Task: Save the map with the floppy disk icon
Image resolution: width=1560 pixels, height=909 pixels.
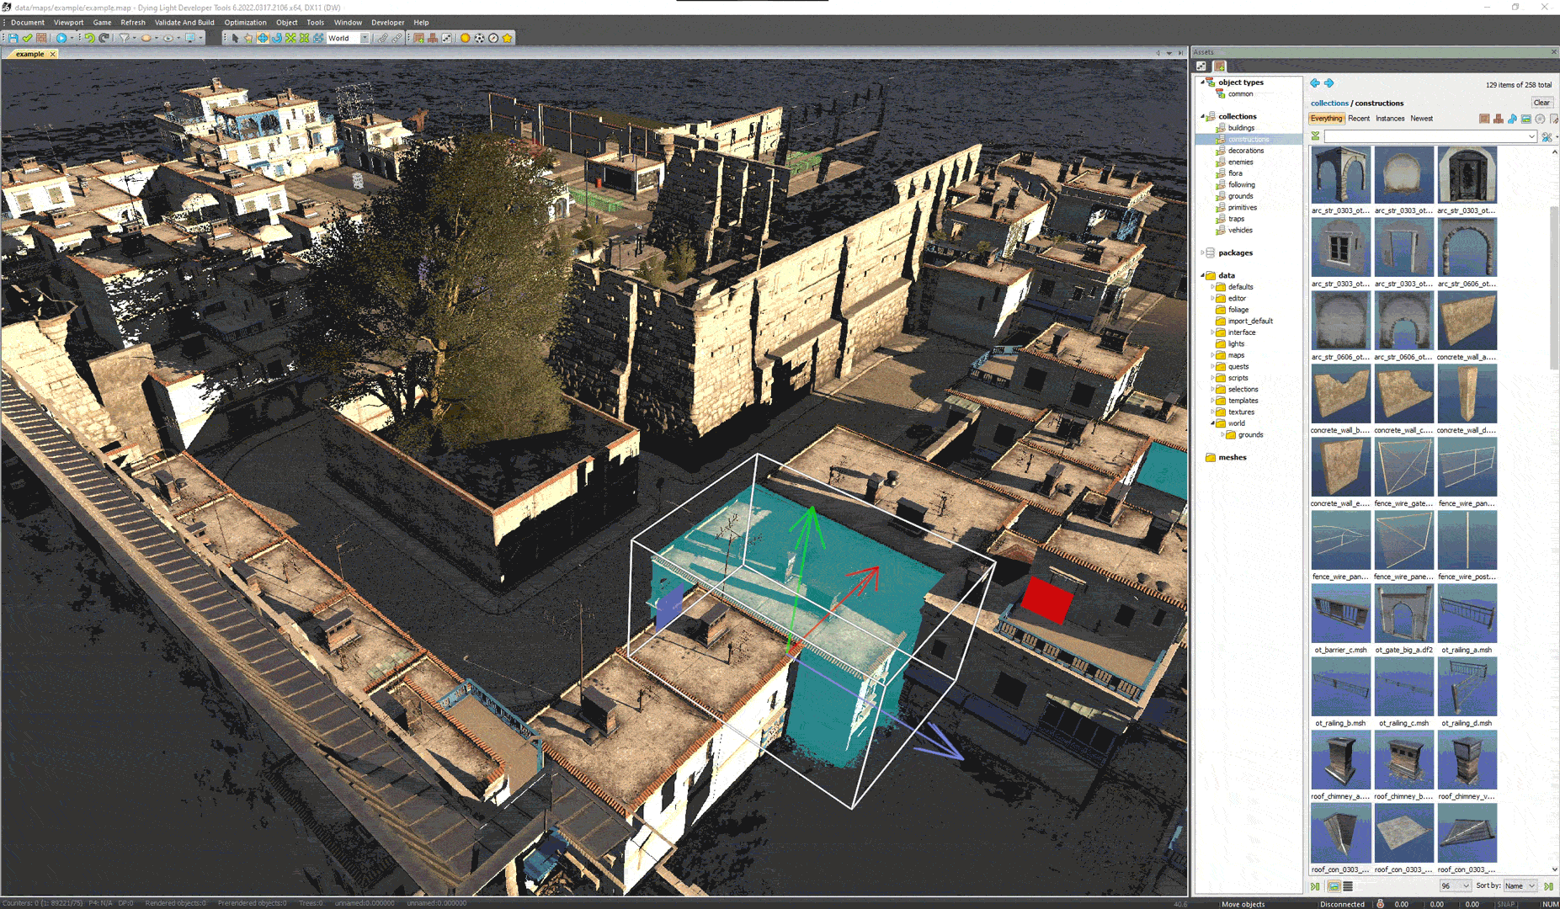Action: pyautogui.click(x=13, y=38)
